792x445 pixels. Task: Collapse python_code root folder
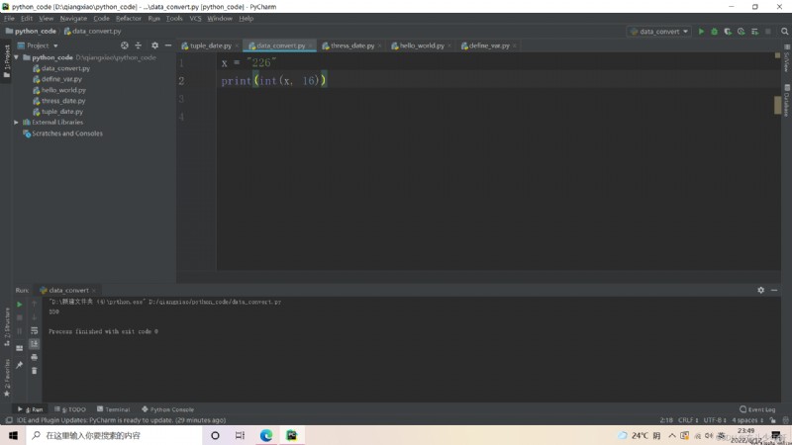16,57
